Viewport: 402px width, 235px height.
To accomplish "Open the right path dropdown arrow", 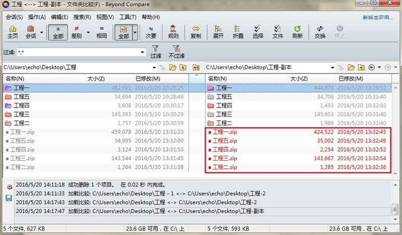I will tap(333, 68).
